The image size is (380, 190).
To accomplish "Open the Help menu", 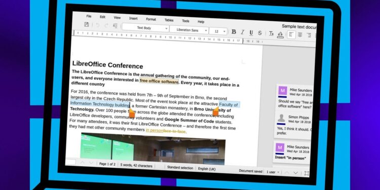I will tap(201, 22).
